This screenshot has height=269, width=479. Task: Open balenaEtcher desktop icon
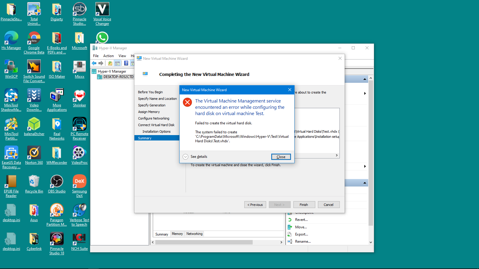click(34, 126)
